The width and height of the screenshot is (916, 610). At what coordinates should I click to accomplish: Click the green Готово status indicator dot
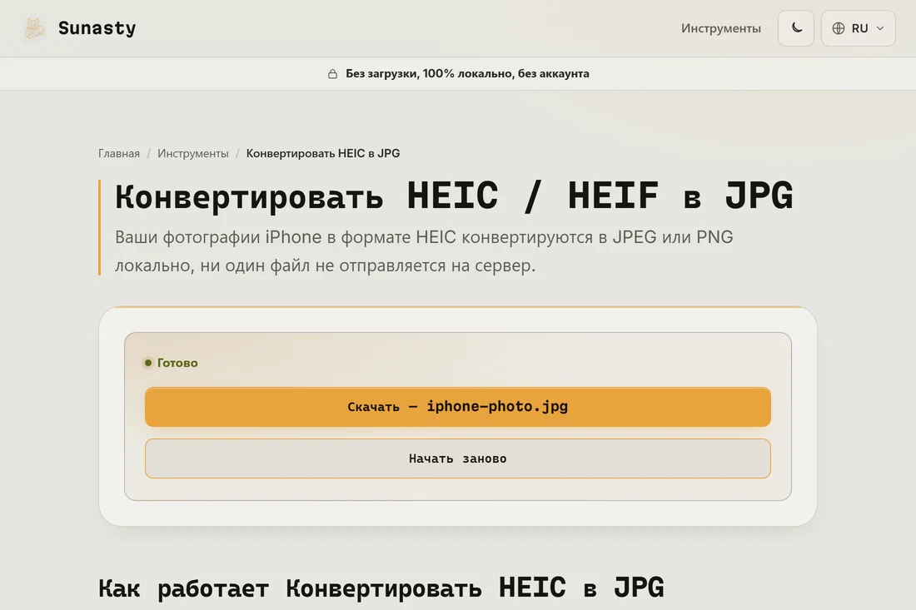click(148, 363)
